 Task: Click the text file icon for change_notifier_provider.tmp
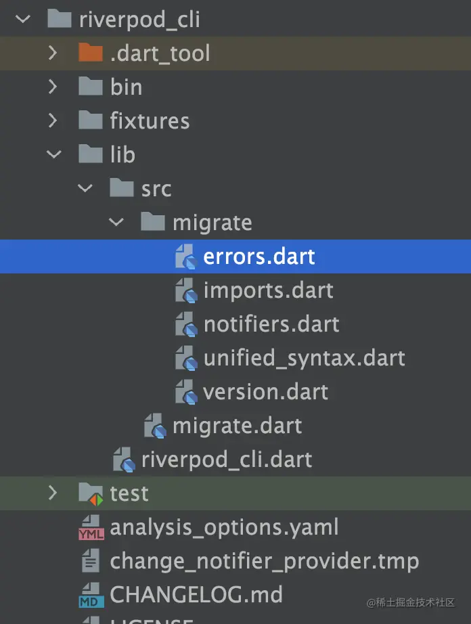coord(91,562)
